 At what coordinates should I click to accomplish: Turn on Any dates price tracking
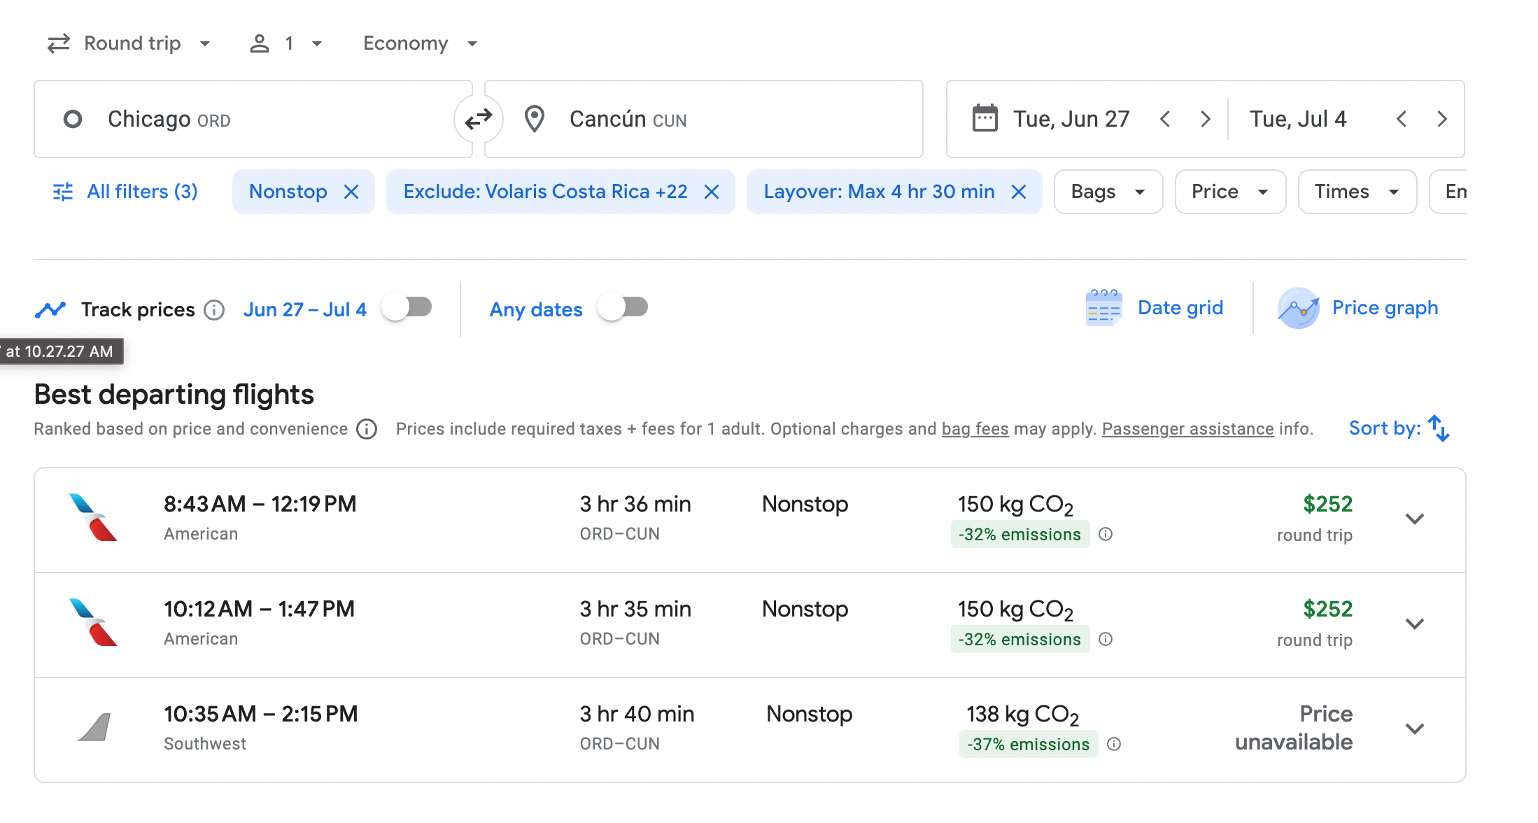(623, 307)
